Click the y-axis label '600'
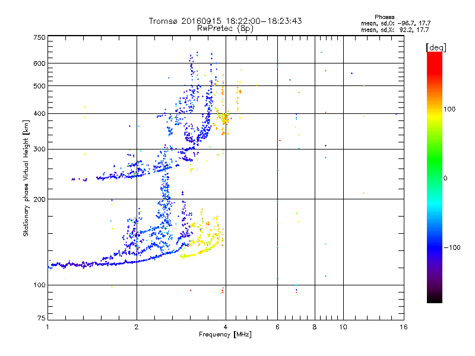The height and width of the screenshot is (356, 475). pos(39,63)
